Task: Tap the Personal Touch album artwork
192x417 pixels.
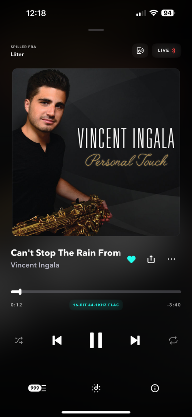Action: coord(96,153)
